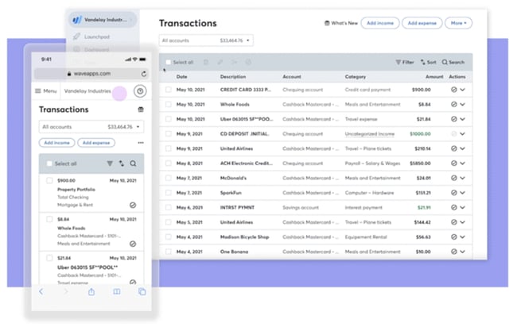Click desktop Add income button
The height and width of the screenshot is (327, 517).
pos(380,23)
